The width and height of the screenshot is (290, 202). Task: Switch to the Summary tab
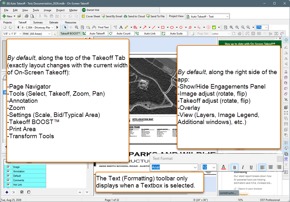click(38, 22)
